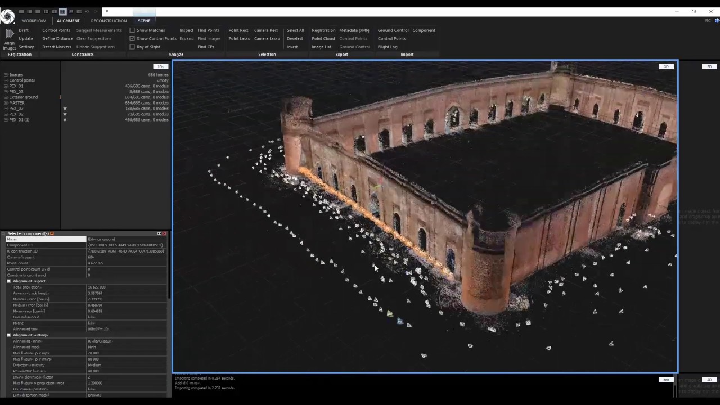
Task: Close the Selected component(s) panel
Action: pyautogui.click(x=164, y=233)
